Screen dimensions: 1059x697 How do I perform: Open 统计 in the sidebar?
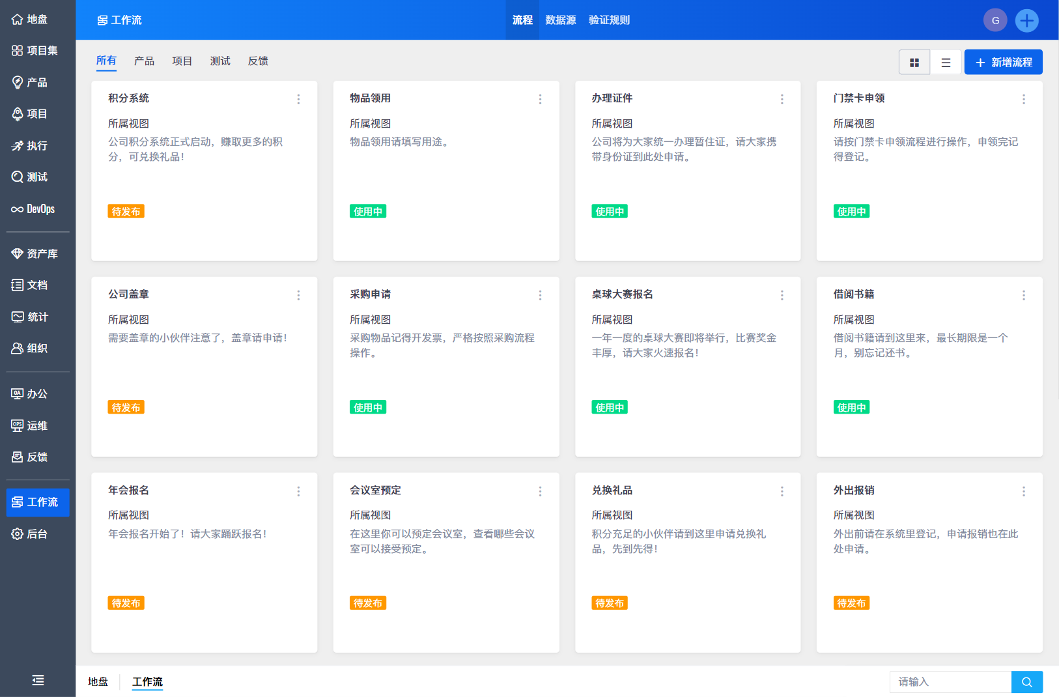click(x=29, y=317)
